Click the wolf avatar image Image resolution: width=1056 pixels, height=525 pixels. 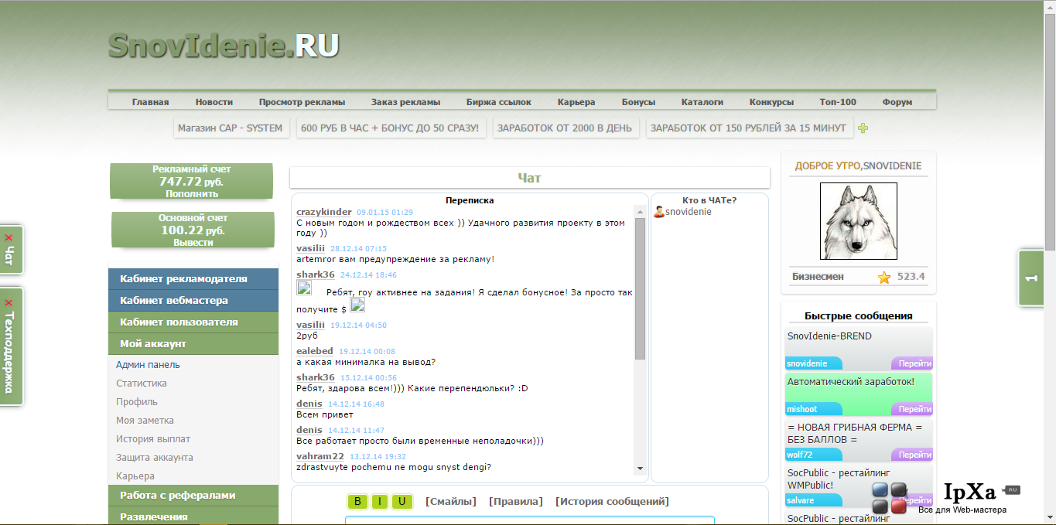[859, 221]
